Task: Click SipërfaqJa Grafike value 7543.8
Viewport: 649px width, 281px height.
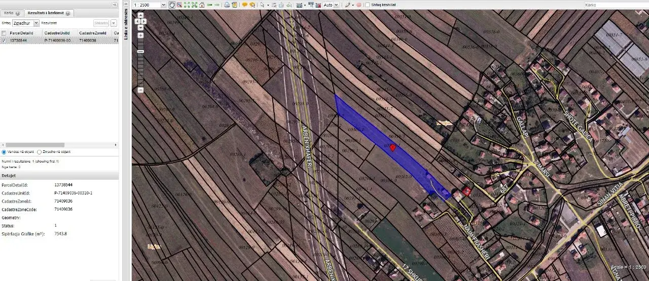Action: point(61,234)
